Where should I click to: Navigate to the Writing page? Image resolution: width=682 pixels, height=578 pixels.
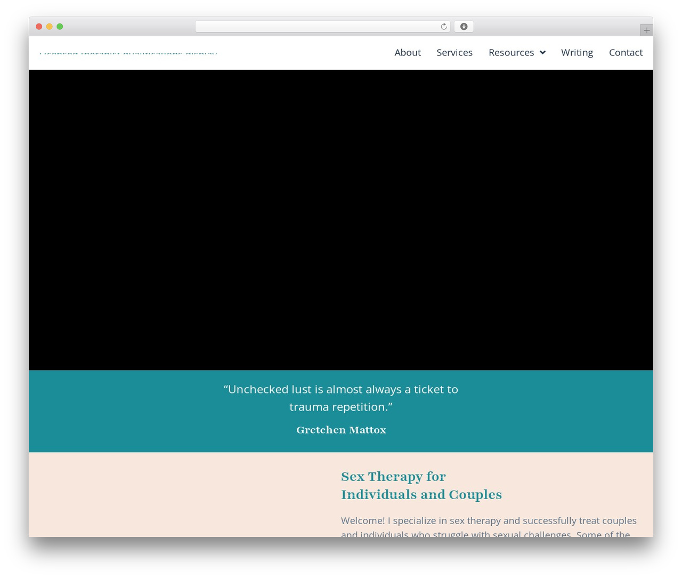[x=577, y=52]
